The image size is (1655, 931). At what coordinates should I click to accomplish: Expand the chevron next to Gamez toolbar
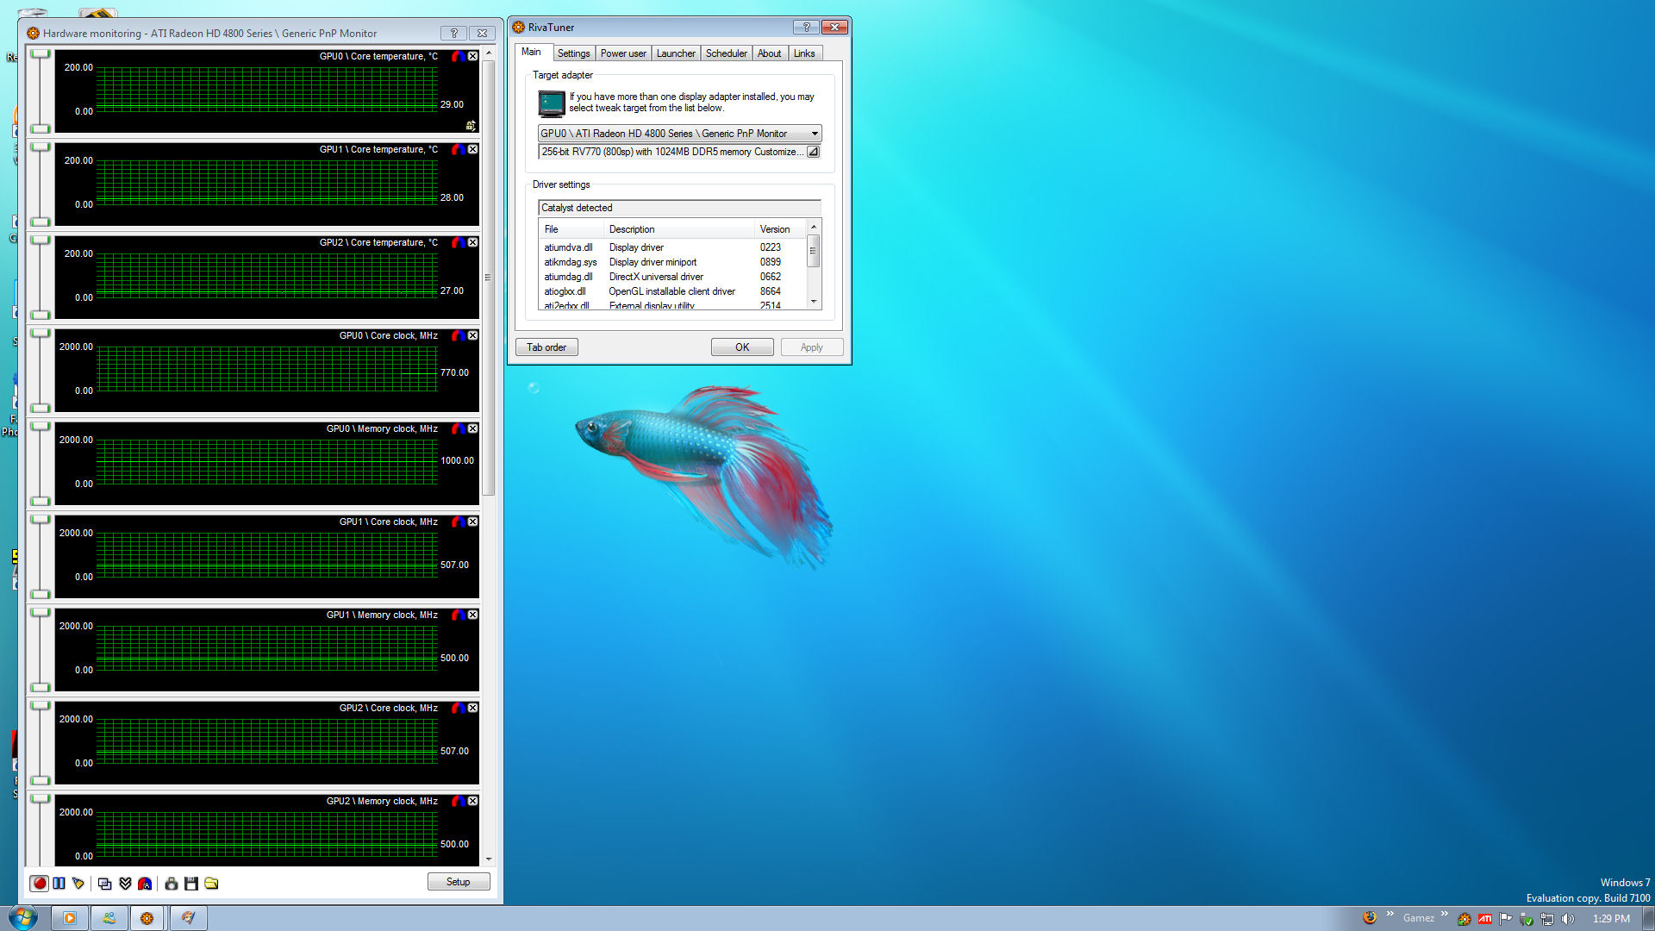tap(1445, 914)
